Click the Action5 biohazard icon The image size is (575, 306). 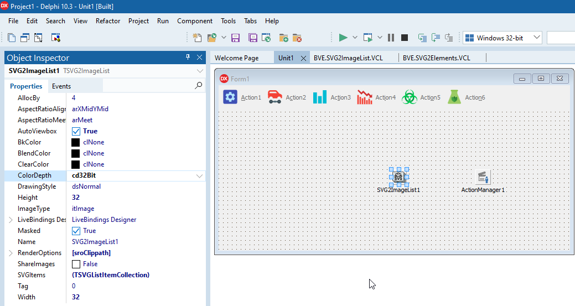(409, 97)
